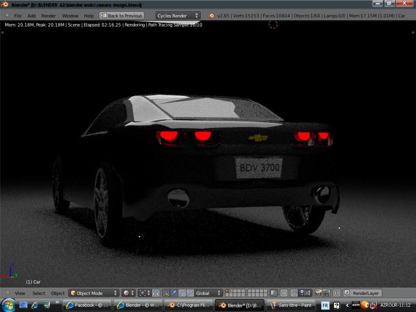416x312 pixels.
Task: Toggle snap during transform magnet
Action: [x=294, y=293]
